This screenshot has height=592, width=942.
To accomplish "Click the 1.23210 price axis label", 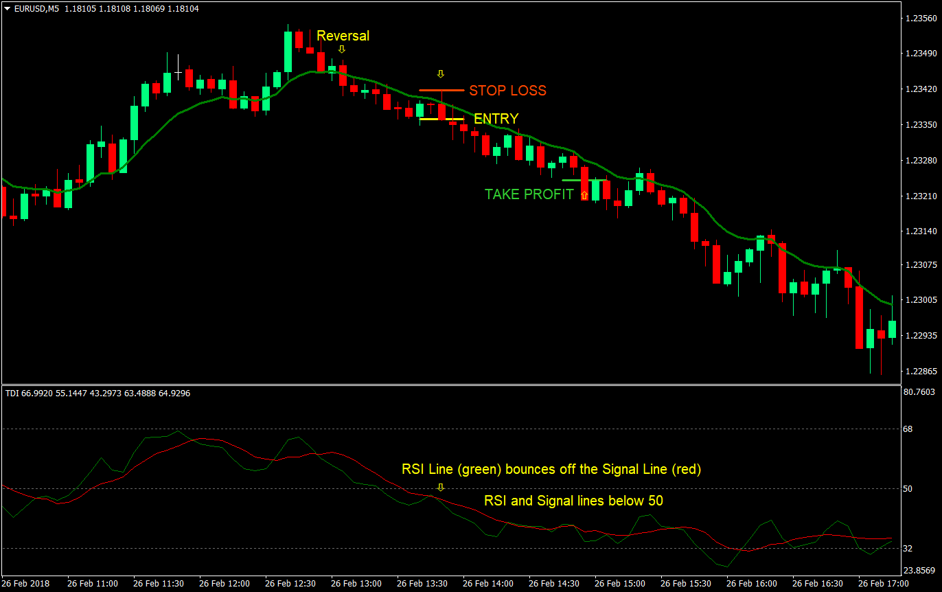I will (921, 196).
